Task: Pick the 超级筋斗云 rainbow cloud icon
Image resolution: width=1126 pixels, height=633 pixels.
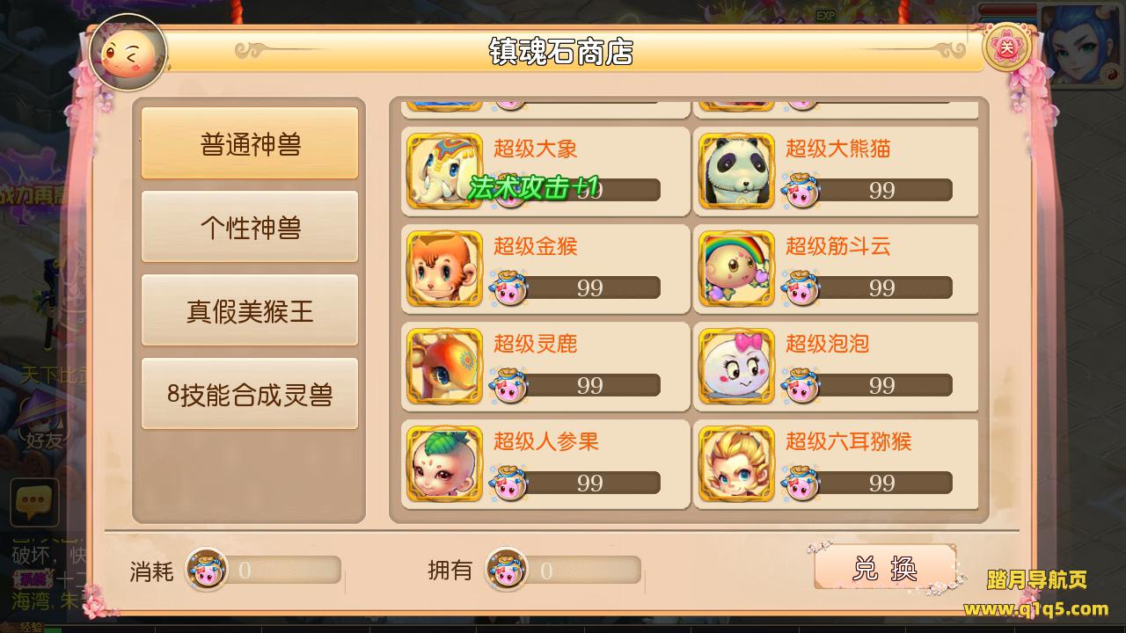Action: (737, 269)
